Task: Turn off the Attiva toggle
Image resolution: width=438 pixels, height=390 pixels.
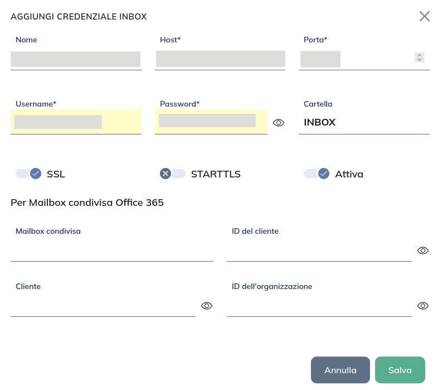Action: pos(317,174)
